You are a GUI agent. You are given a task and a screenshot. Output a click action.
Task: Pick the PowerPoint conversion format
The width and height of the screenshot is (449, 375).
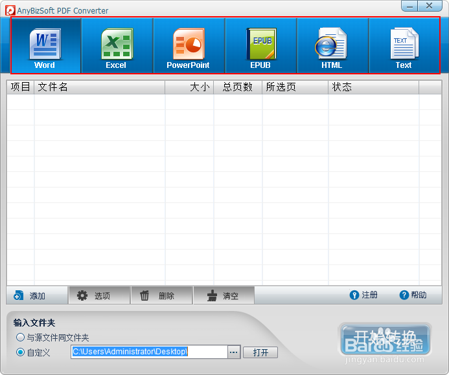[189, 46]
